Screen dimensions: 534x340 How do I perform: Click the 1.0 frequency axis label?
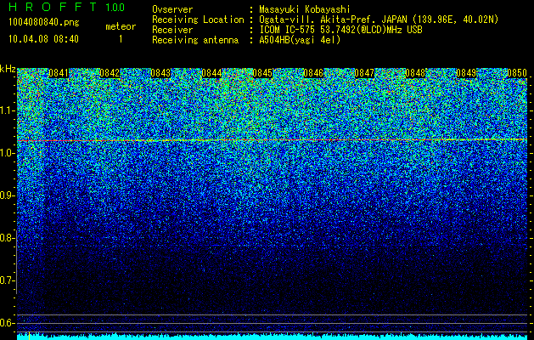(8, 153)
